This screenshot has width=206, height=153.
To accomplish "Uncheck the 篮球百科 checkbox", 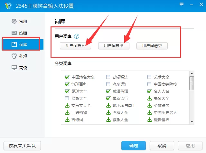I will pos(67,84).
